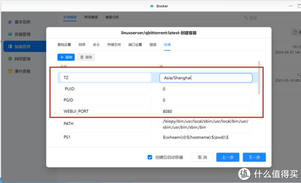
Task: Switch to the 基础设置 tab
Action: coord(64,44)
